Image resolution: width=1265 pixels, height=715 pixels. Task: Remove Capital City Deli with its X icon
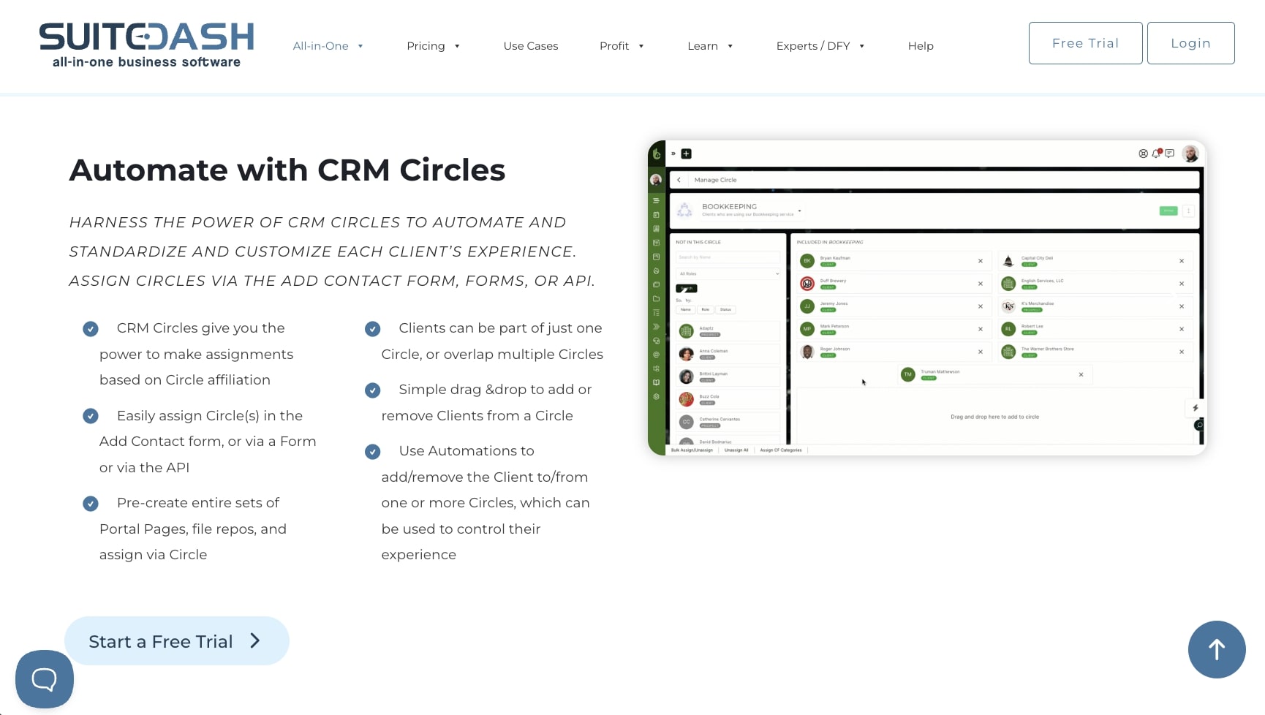[1182, 261]
